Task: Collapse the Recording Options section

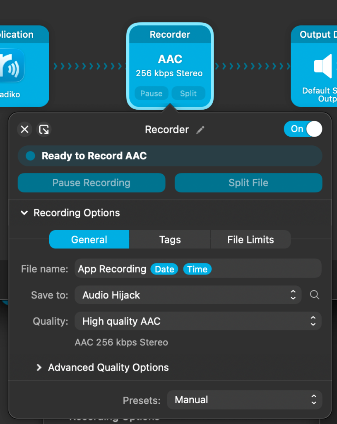Action: pyautogui.click(x=25, y=213)
